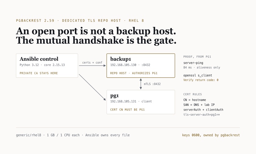Click footer 'generic/rhel8 · 1 GB / 1 CPU each'
The image size is (256, 154).
click(48, 135)
